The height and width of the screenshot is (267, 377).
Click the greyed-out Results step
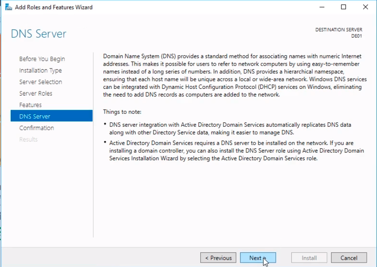point(29,139)
